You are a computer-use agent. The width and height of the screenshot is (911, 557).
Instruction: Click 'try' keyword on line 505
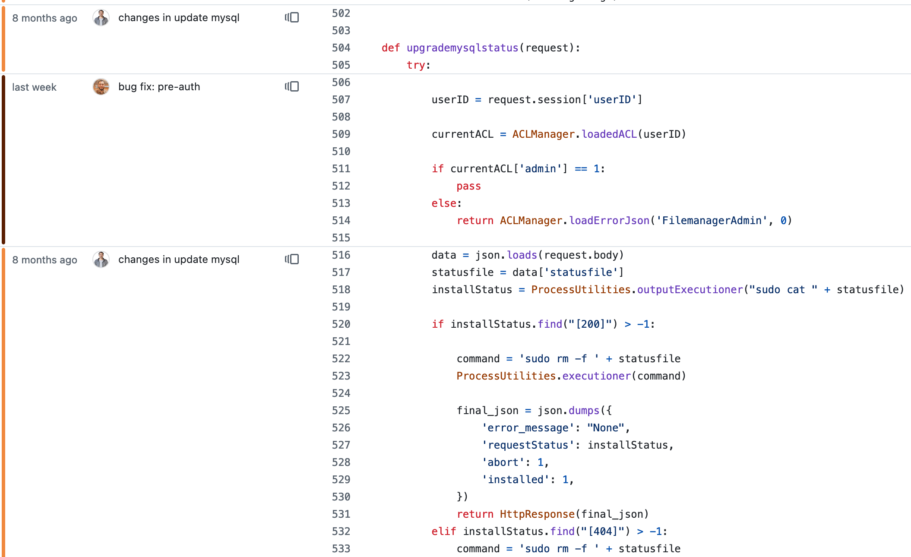click(416, 65)
